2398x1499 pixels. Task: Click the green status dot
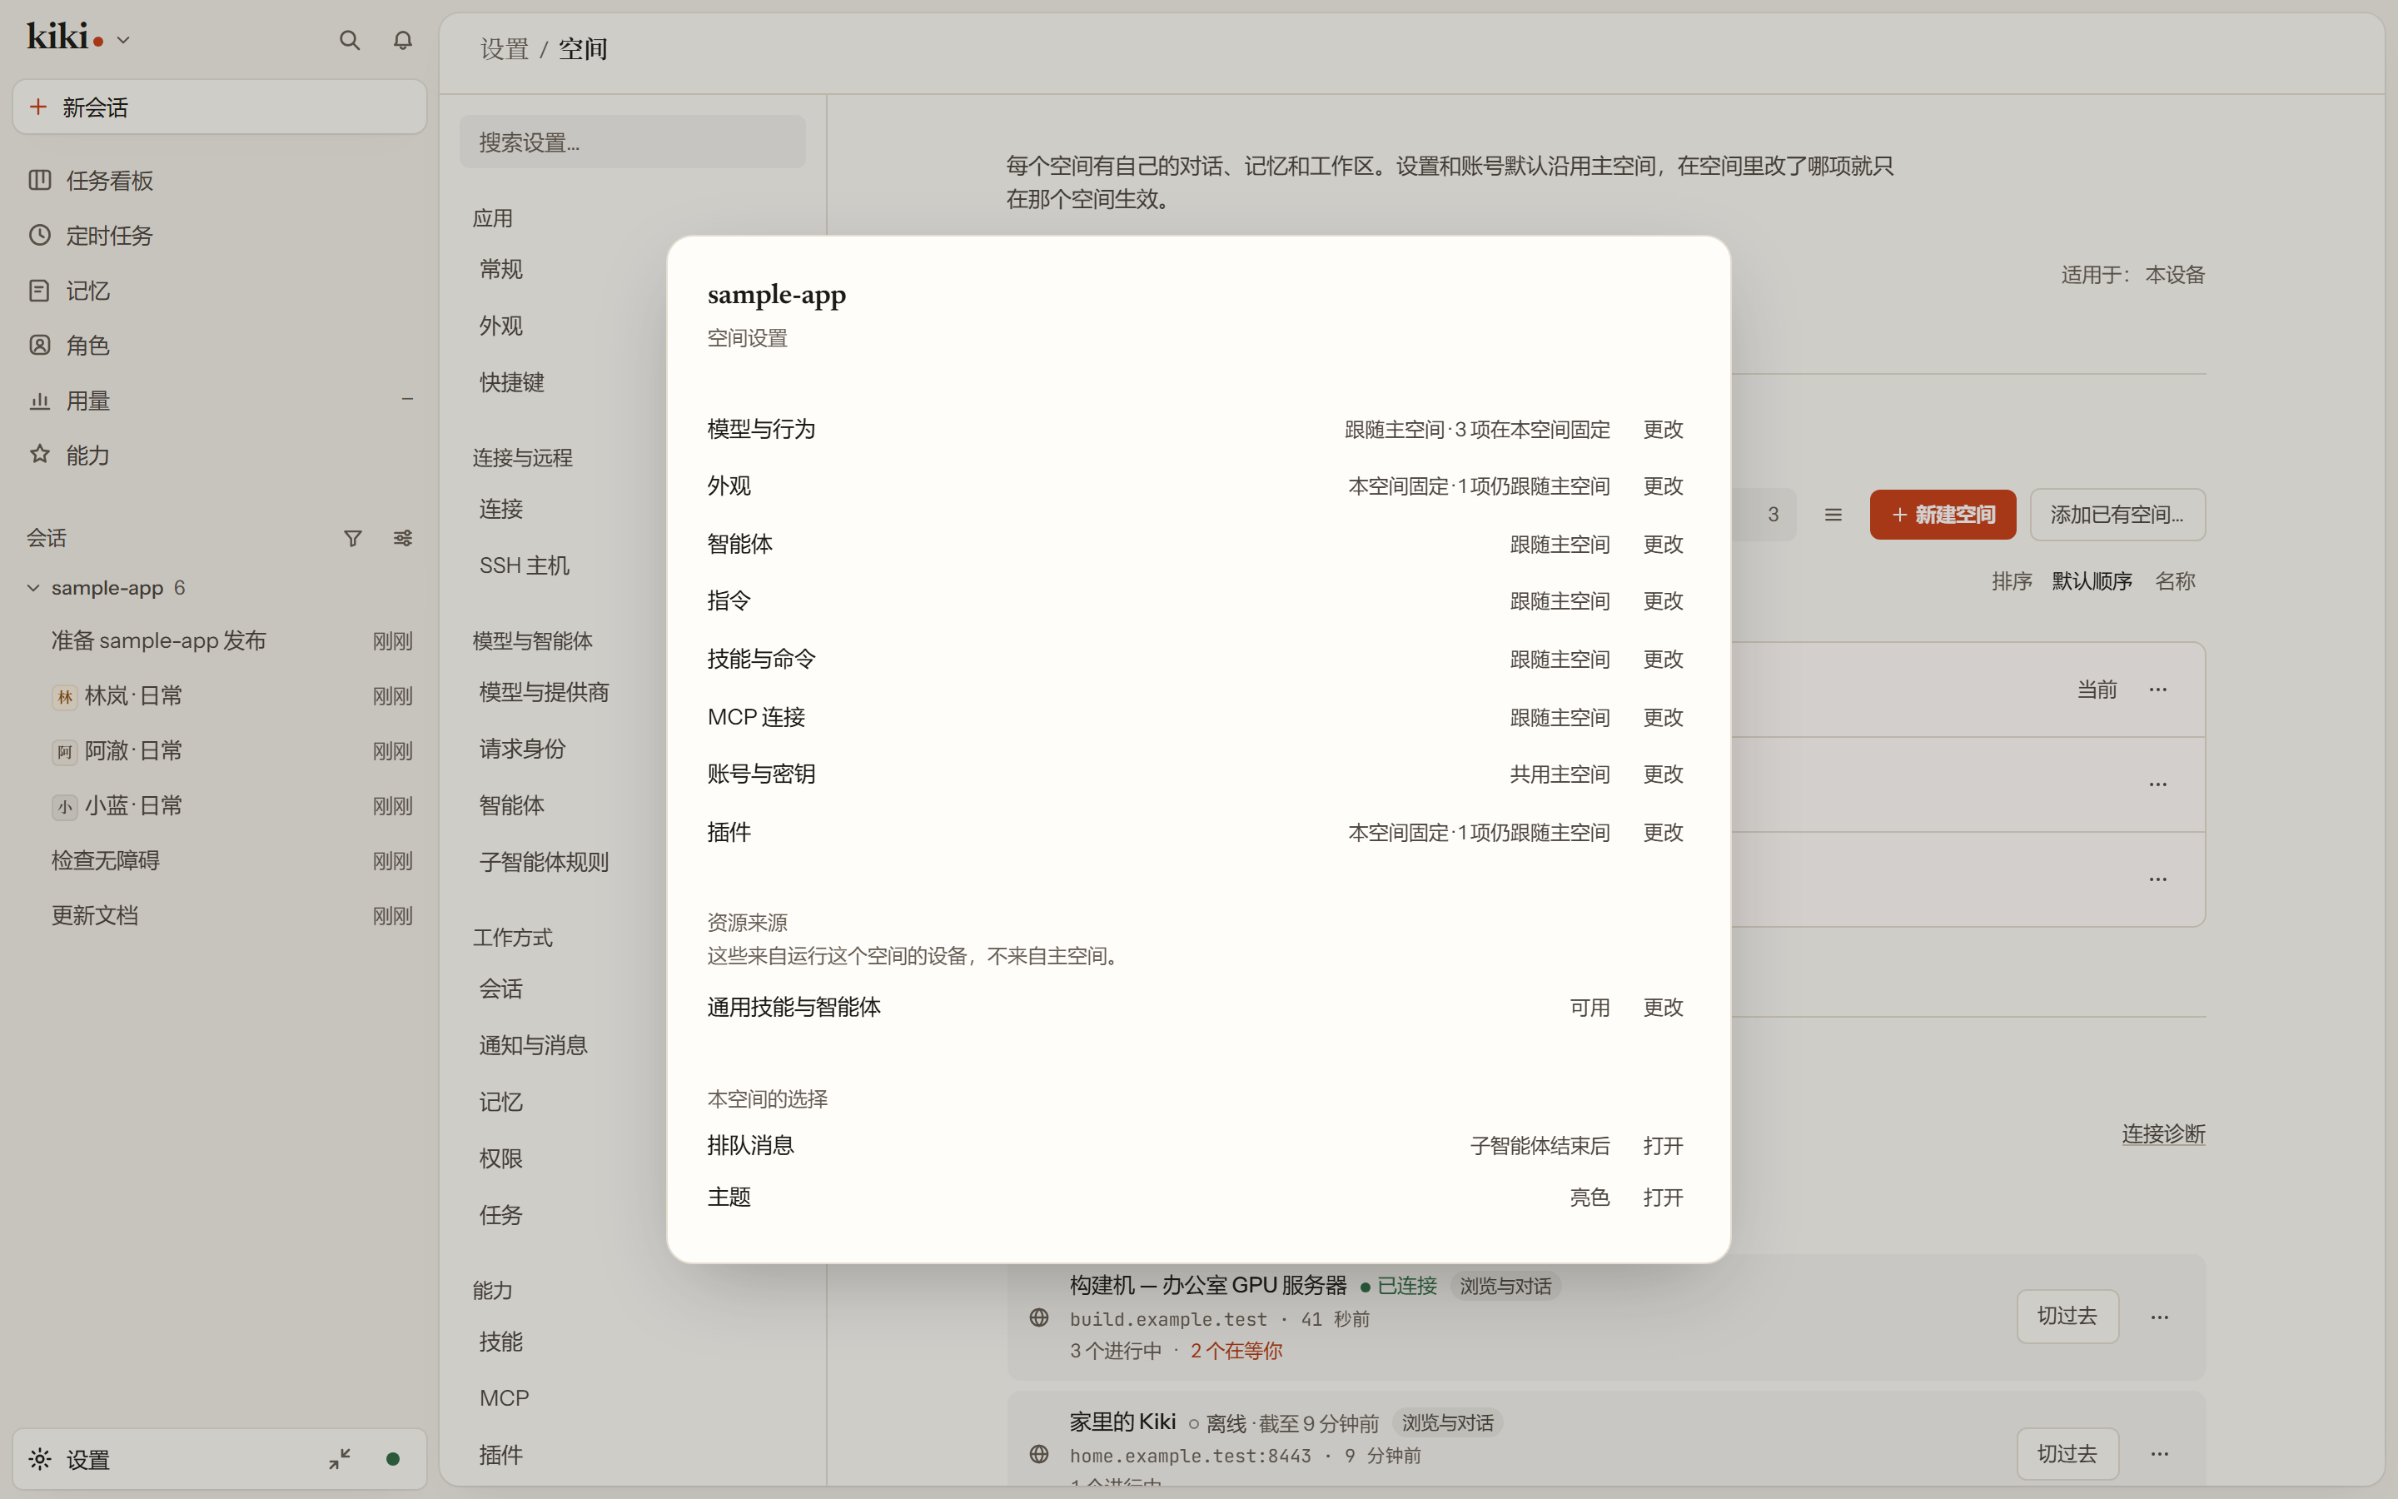[392, 1458]
